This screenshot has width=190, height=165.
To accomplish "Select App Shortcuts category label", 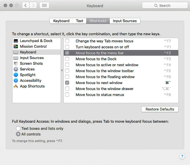I will coord(32,86).
